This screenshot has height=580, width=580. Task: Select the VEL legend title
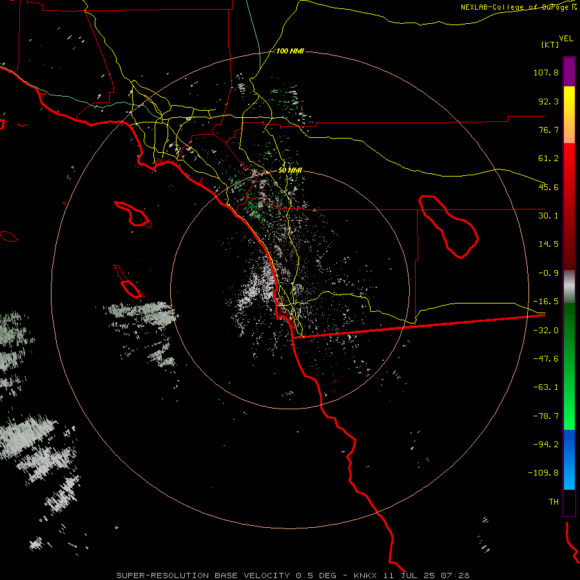coord(566,39)
